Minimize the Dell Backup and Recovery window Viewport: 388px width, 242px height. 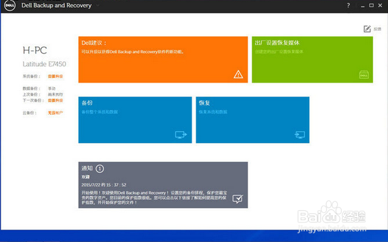[x=363, y=6]
